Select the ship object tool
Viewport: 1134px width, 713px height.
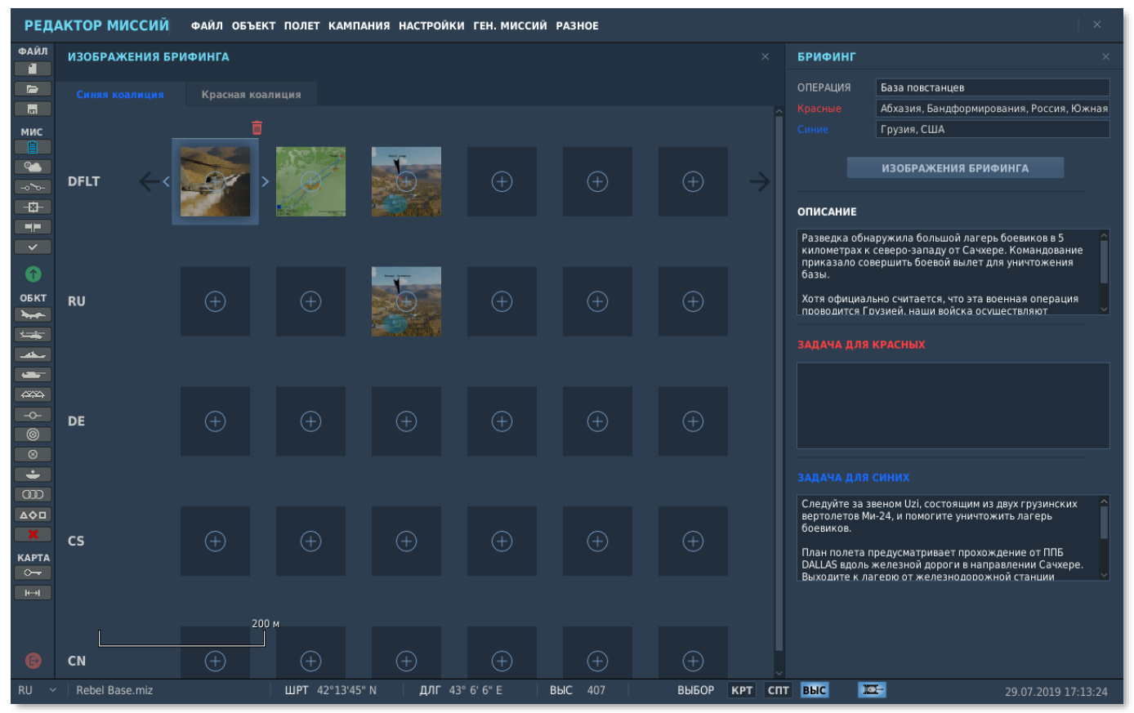(x=33, y=354)
